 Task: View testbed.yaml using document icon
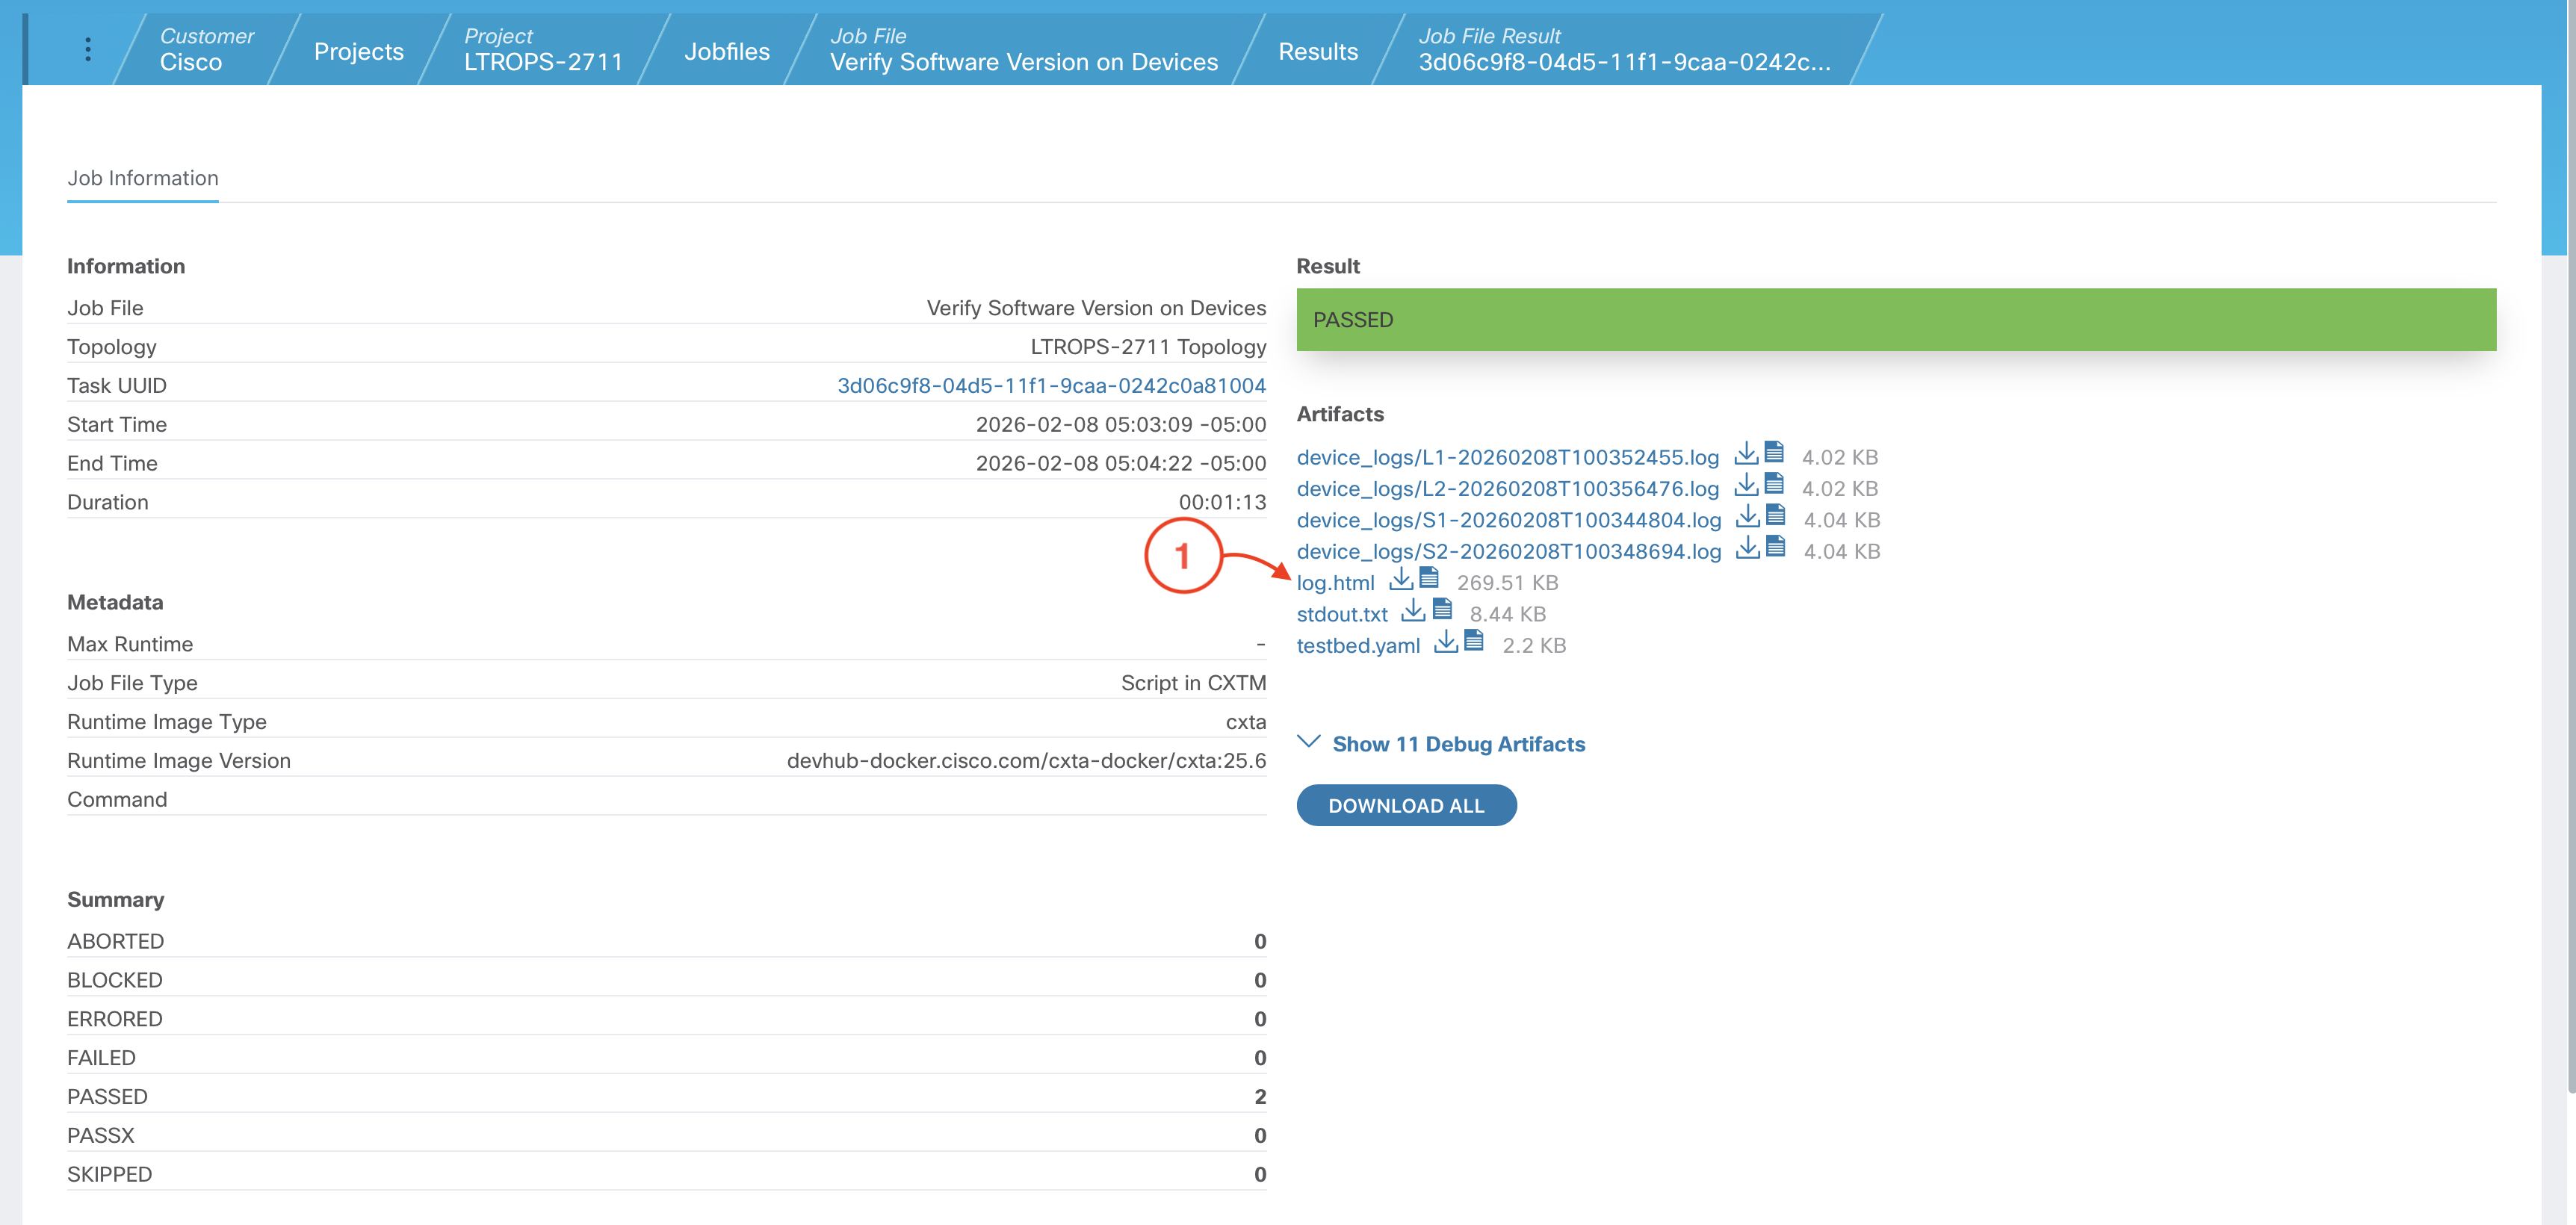1474,642
